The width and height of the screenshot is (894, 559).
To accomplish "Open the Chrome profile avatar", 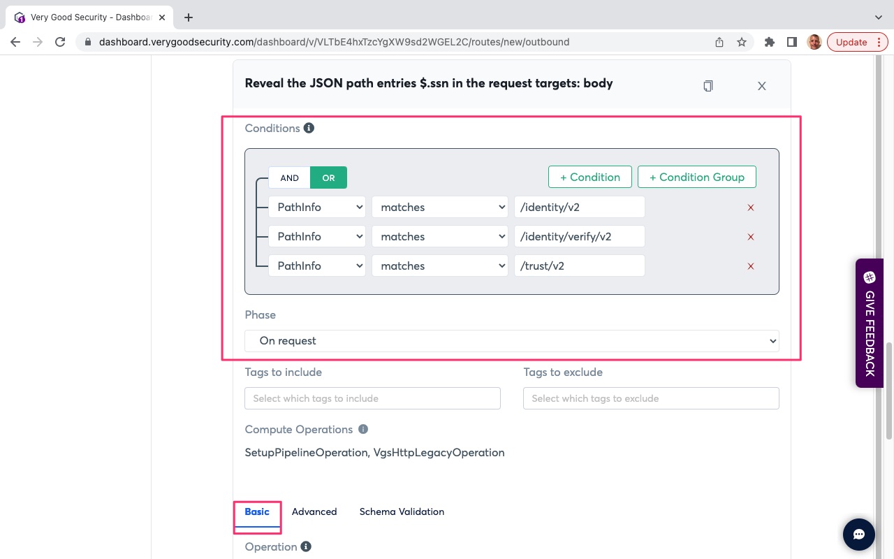I will click(814, 42).
